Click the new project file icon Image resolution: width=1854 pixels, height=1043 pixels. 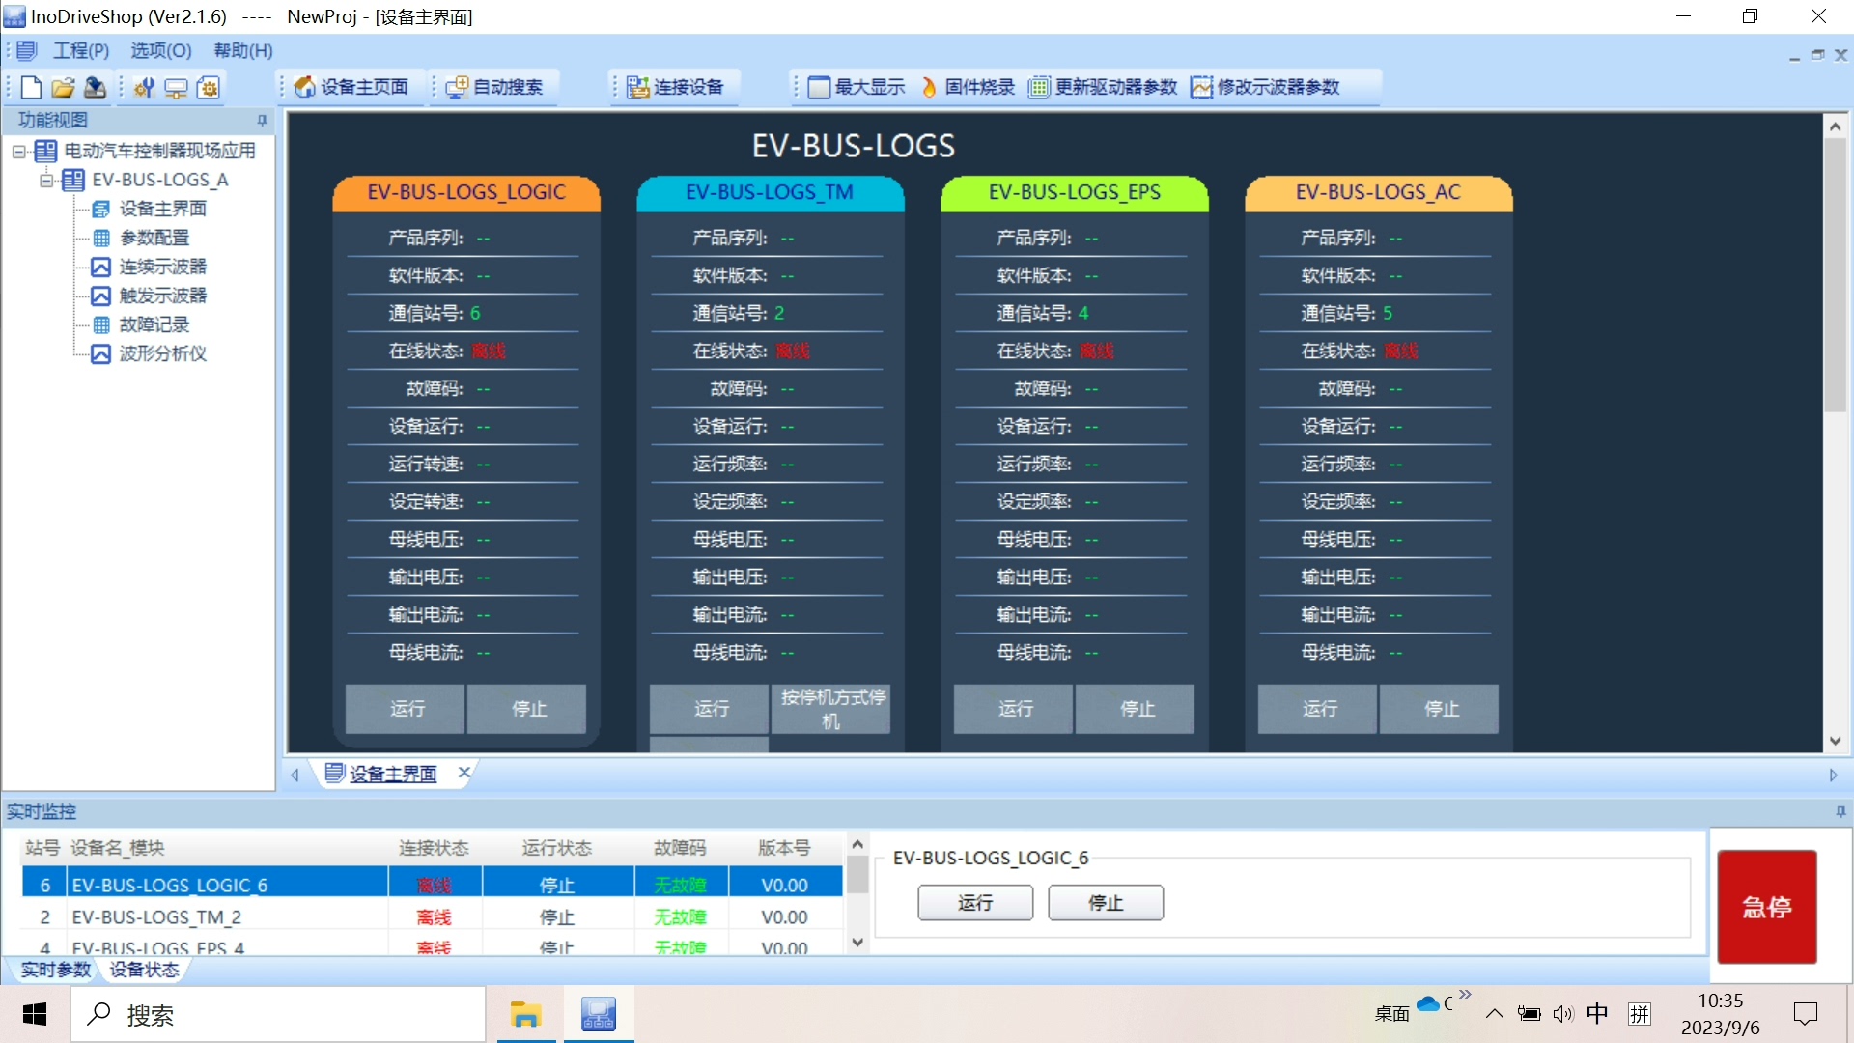pyautogui.click(x=31, y=88)
